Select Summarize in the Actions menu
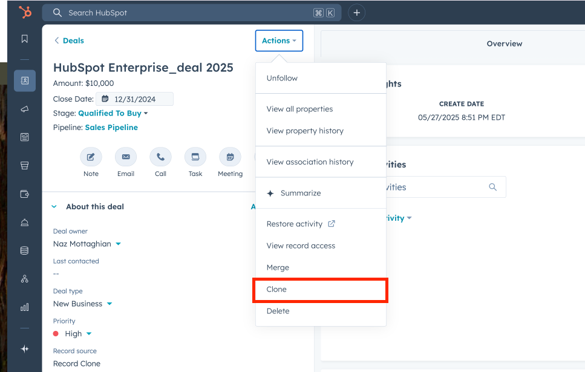Screen dimensions: 585x372 tap(321, 193)
